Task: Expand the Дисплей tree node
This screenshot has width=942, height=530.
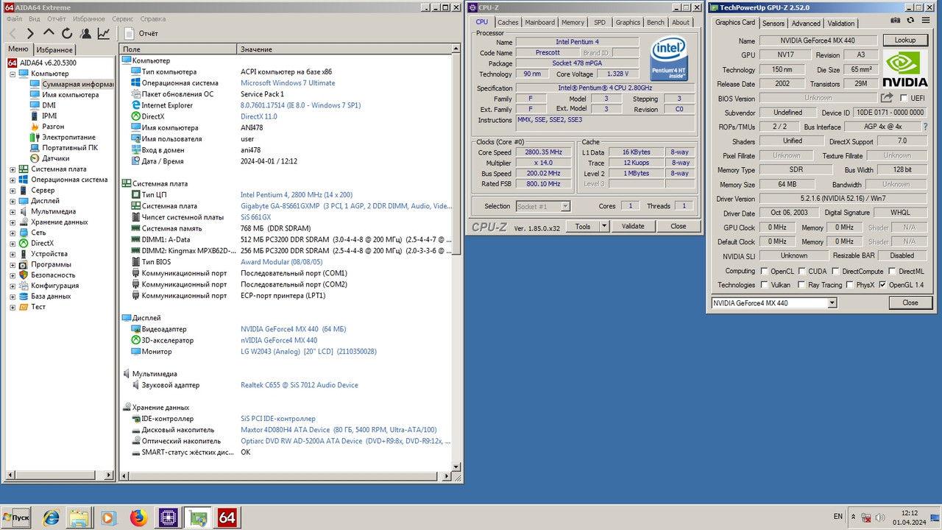Action: click(13, 201)
